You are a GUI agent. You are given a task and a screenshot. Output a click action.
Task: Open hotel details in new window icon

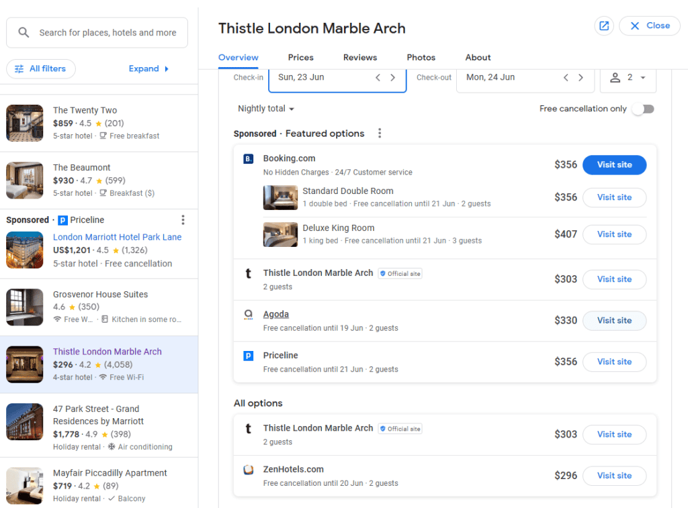click(x=603, y=26)
